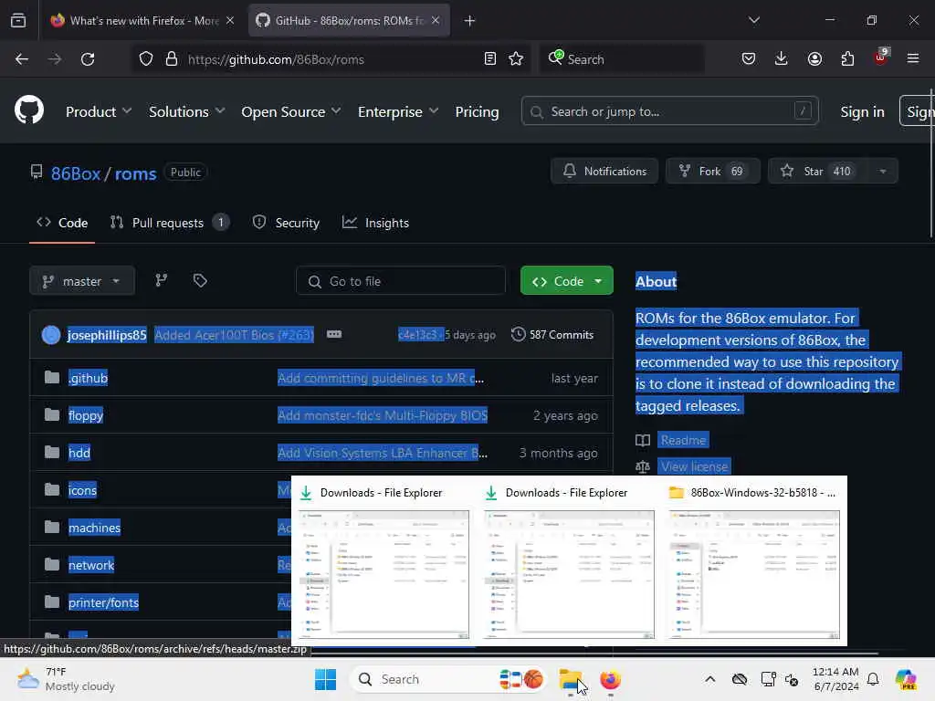Click the josephillips85 avatar
Screen dimensions: 935x701
tap(51, 335)
